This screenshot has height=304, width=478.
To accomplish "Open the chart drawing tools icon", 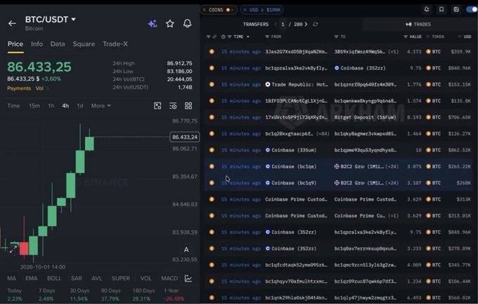I will tap(157, 106).
